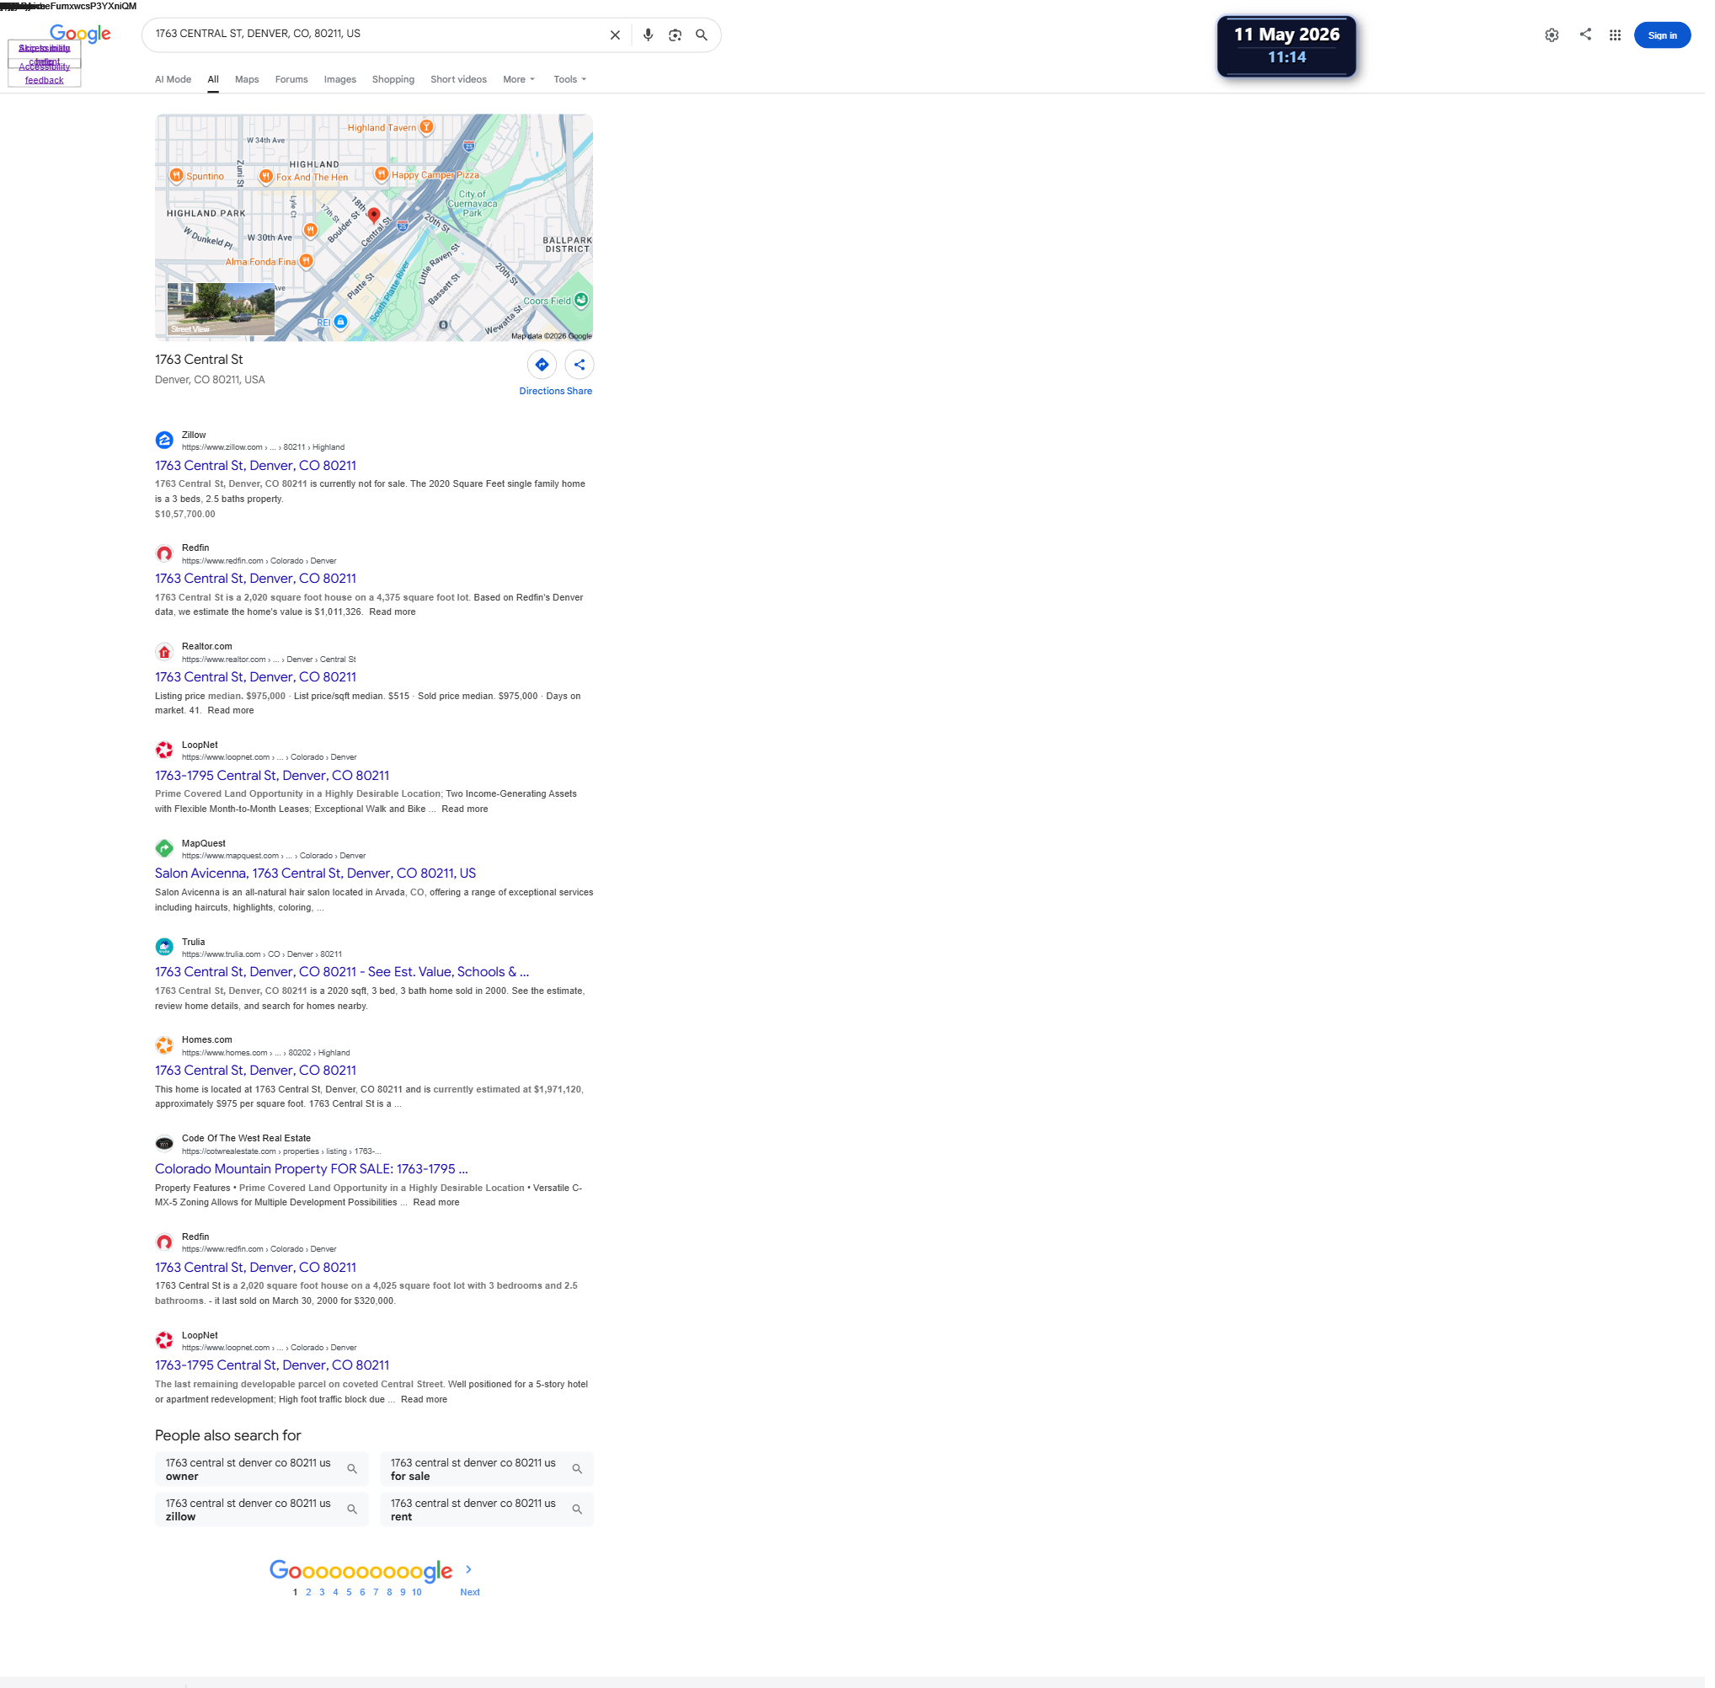
Task: Open Search by image camera icon
Action: pos(675,35)
